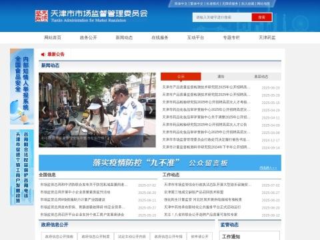Screen dimensions: 320x240
Task: Open the 2024-12-17 行政处罚决定 notice
Action: (x=206, y=140)
